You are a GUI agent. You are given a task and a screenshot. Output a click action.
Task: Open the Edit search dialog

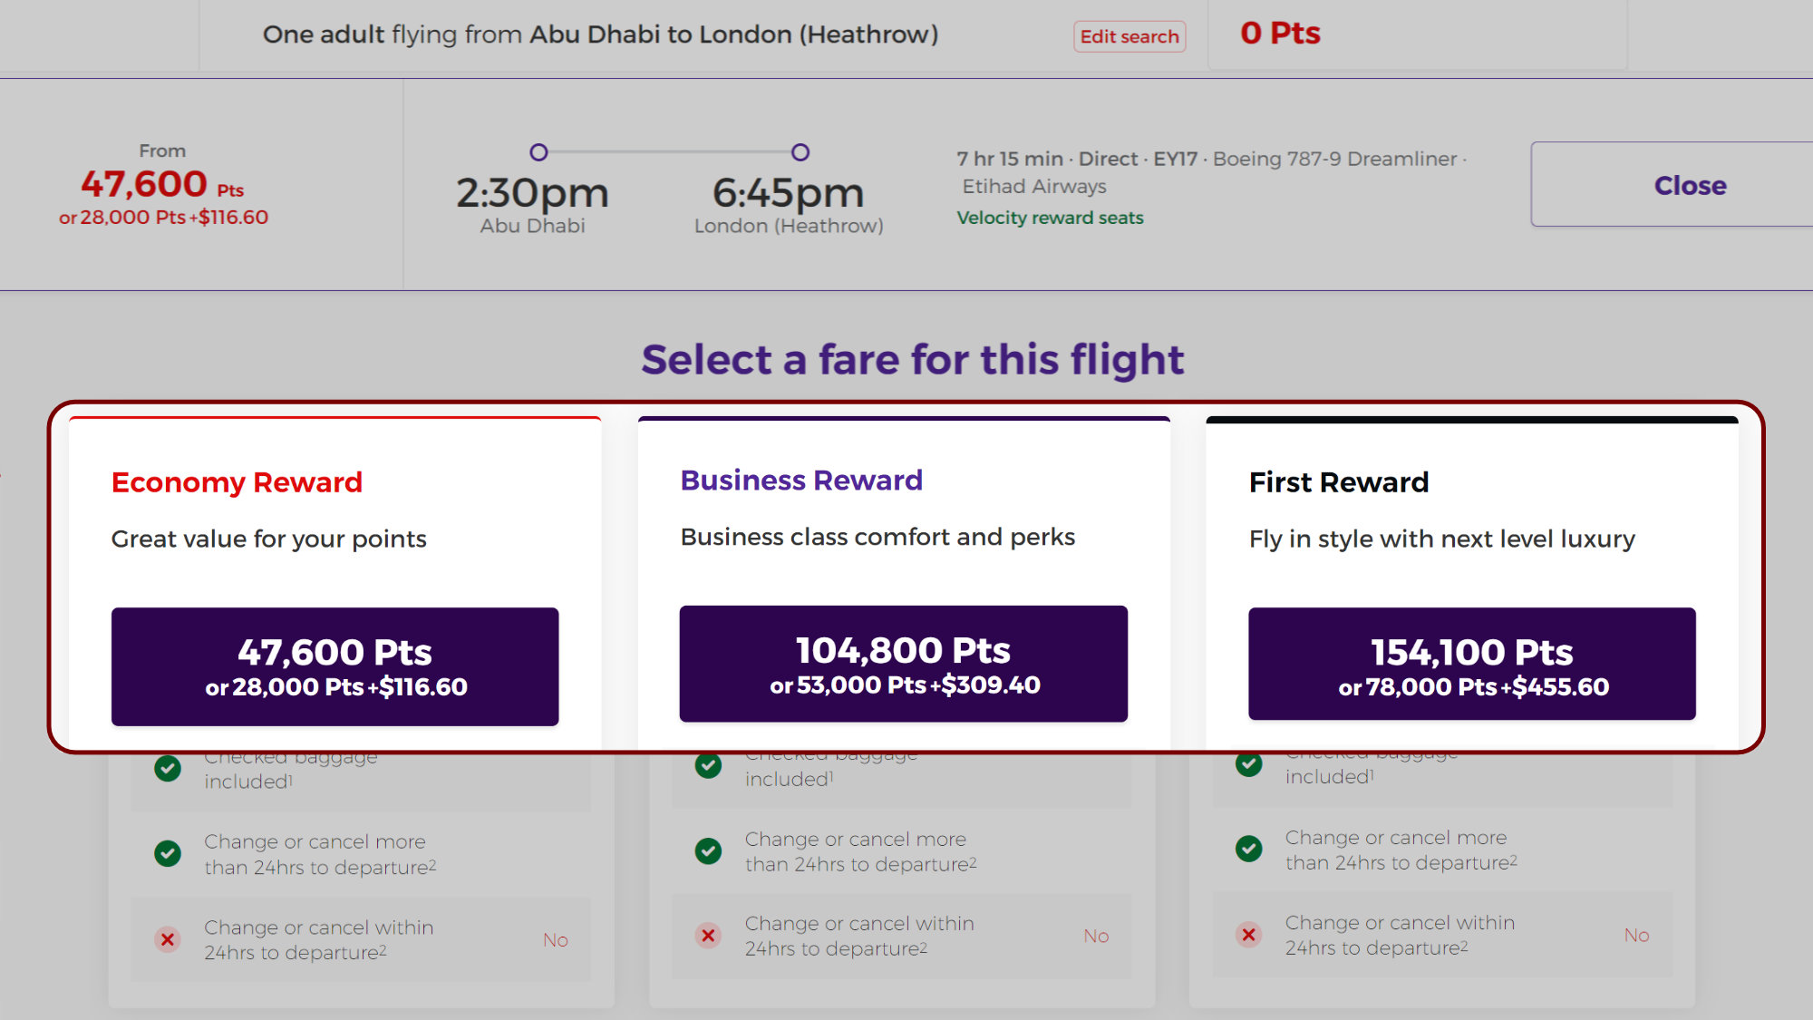1129,36
